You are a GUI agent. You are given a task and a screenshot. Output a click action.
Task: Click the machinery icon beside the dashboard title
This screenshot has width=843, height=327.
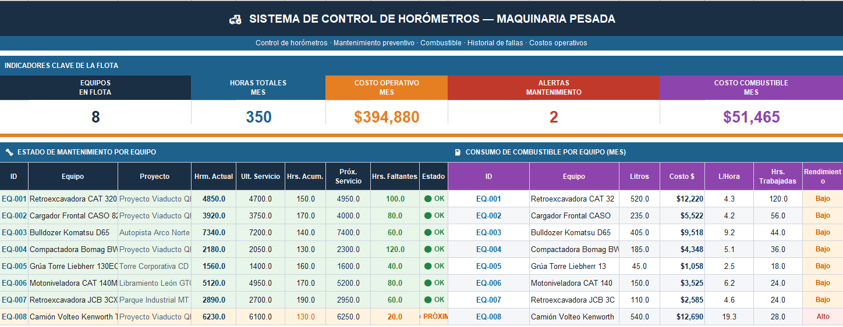(x=235, y=19)
